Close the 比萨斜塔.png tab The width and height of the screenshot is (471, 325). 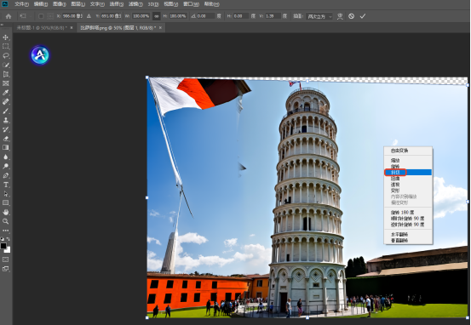(x=160, y=27)
